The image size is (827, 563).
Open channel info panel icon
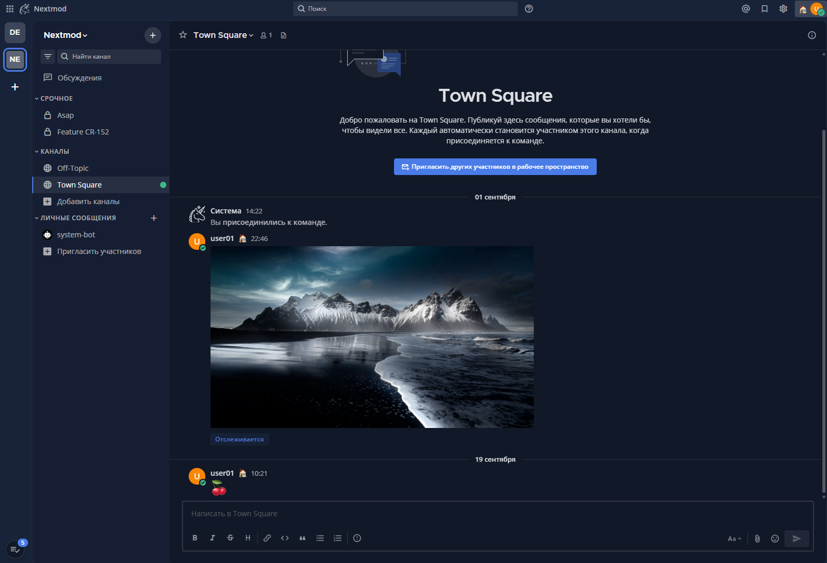click(x=812, y=35)
